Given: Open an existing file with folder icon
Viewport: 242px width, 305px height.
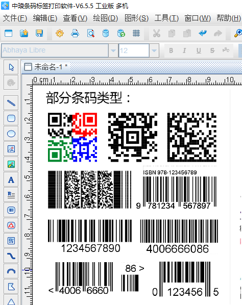Looking at the screenshot, I should (24, 33).
